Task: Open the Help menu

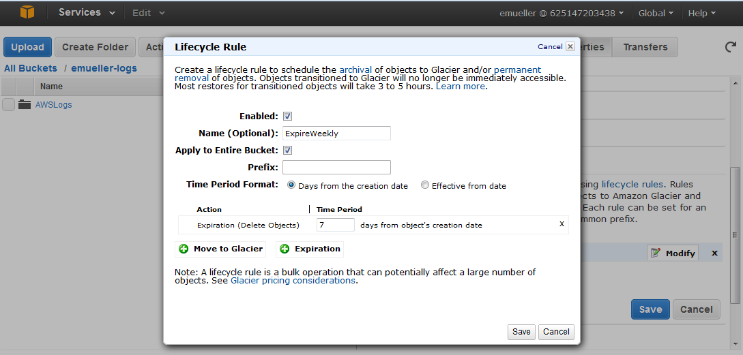Action: [x=701, y=13]
